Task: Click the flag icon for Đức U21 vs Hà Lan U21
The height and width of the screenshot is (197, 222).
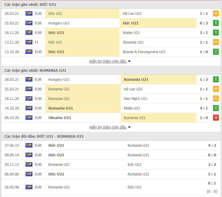Action: point(29,14)
